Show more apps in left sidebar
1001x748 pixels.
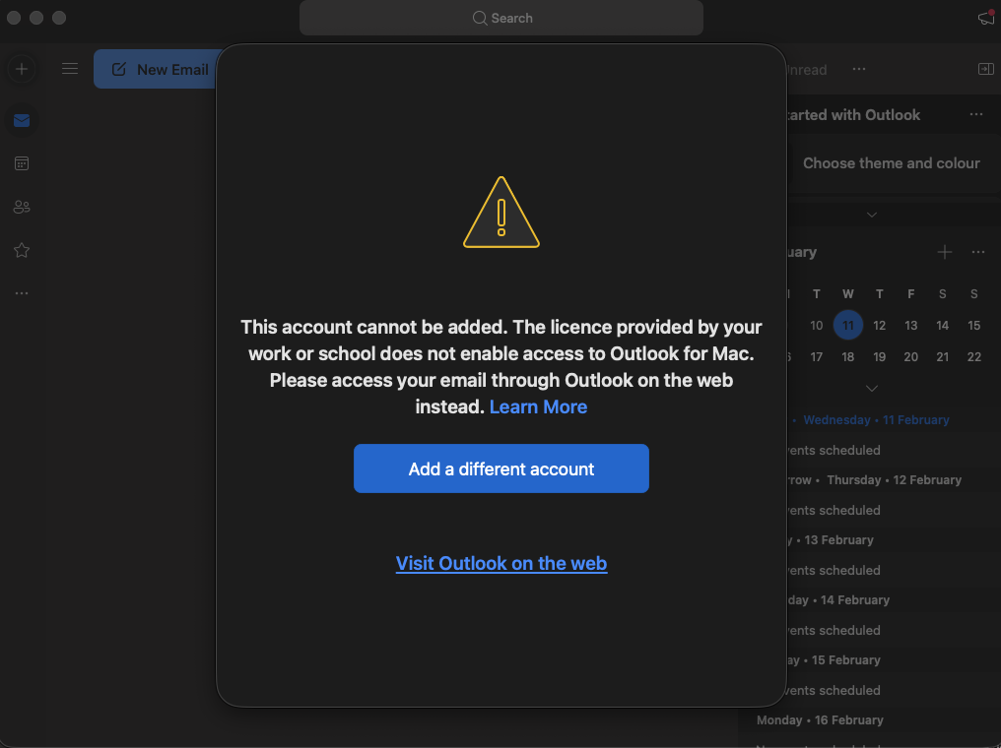coord(22,293)
